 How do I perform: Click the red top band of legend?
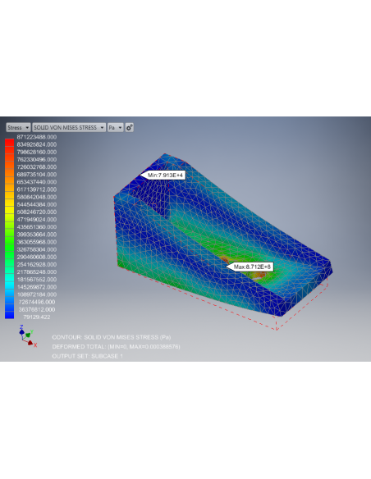point(10,143)
